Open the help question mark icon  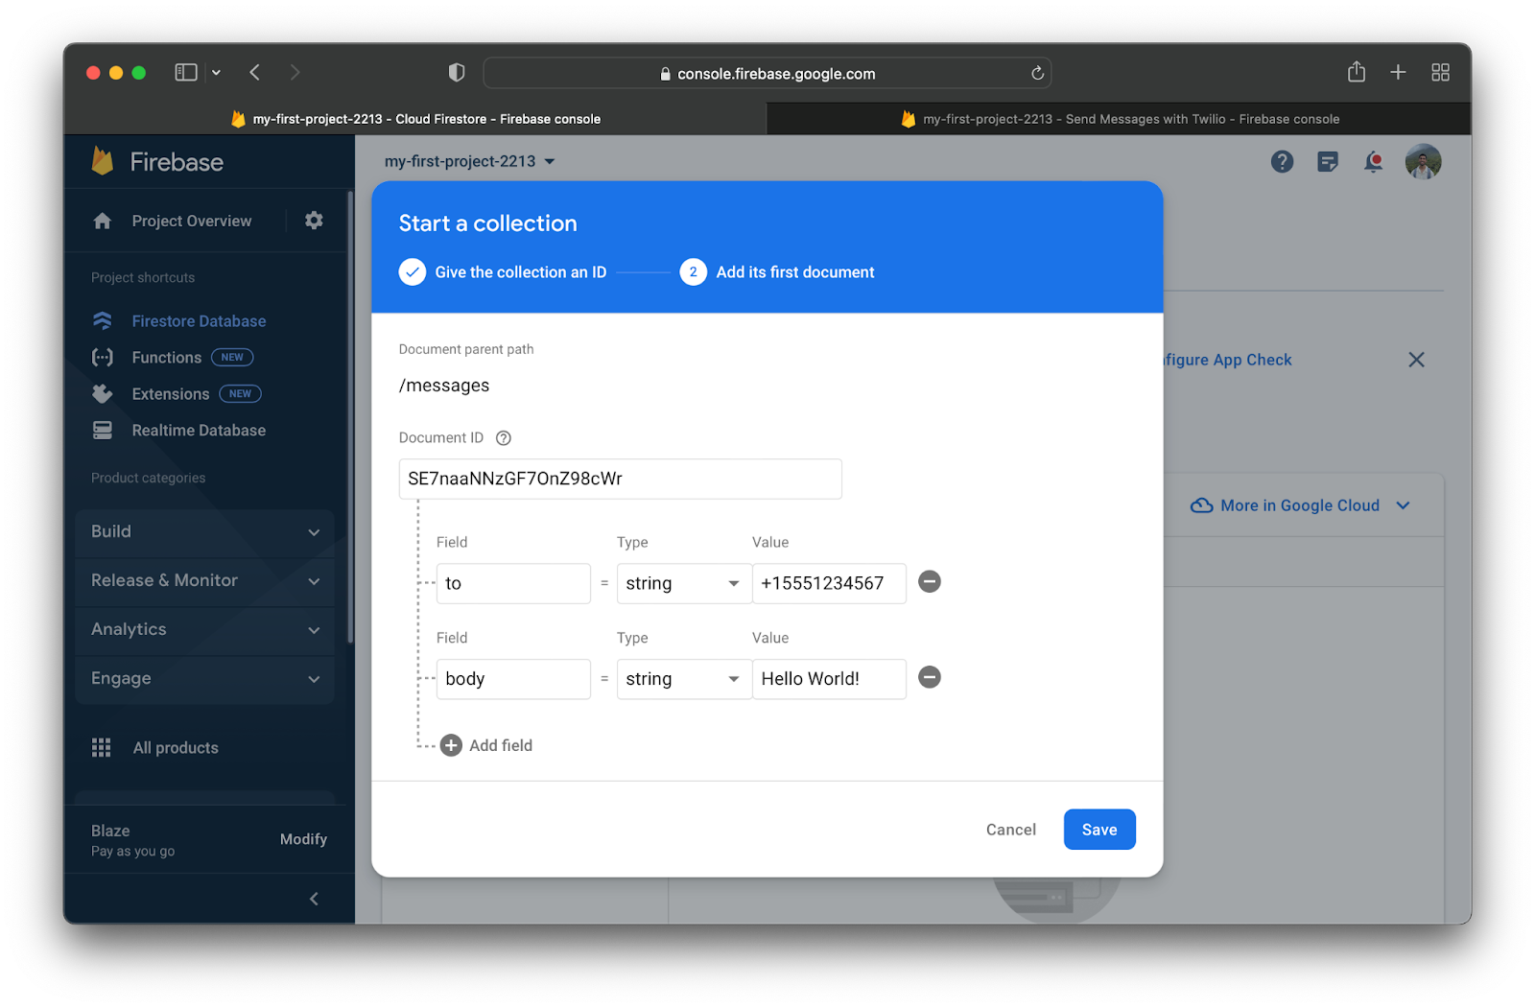(1282, 161)
